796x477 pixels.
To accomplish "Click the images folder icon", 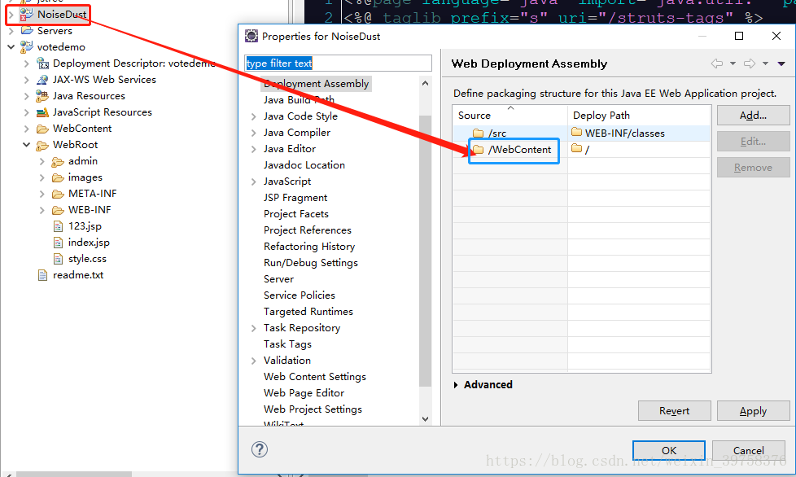I will coord(58,177).
